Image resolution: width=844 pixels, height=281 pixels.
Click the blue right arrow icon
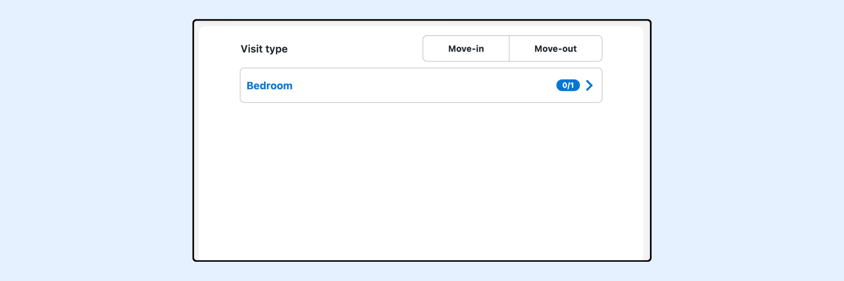pos(589,85)
